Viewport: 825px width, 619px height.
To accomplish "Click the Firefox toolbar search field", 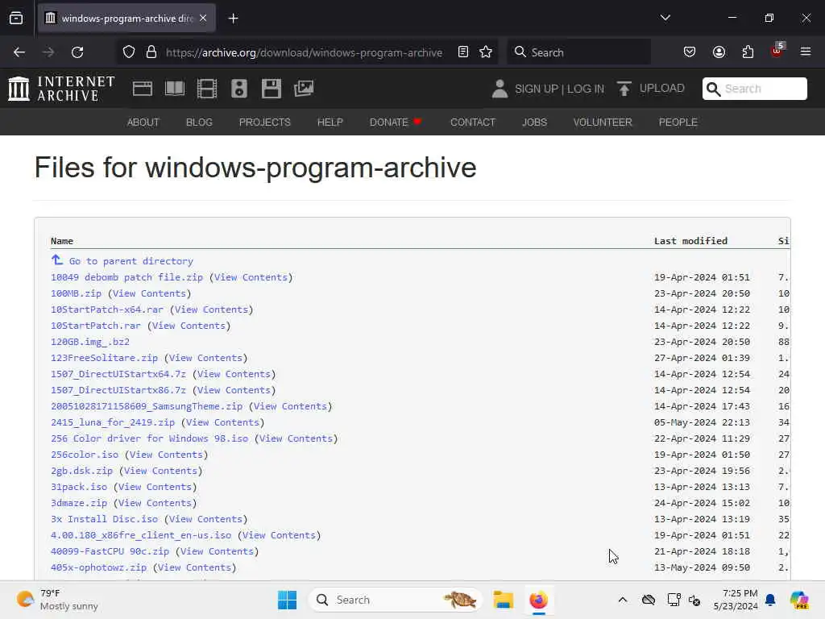I will pyautogui.click(x=578, y=52).
